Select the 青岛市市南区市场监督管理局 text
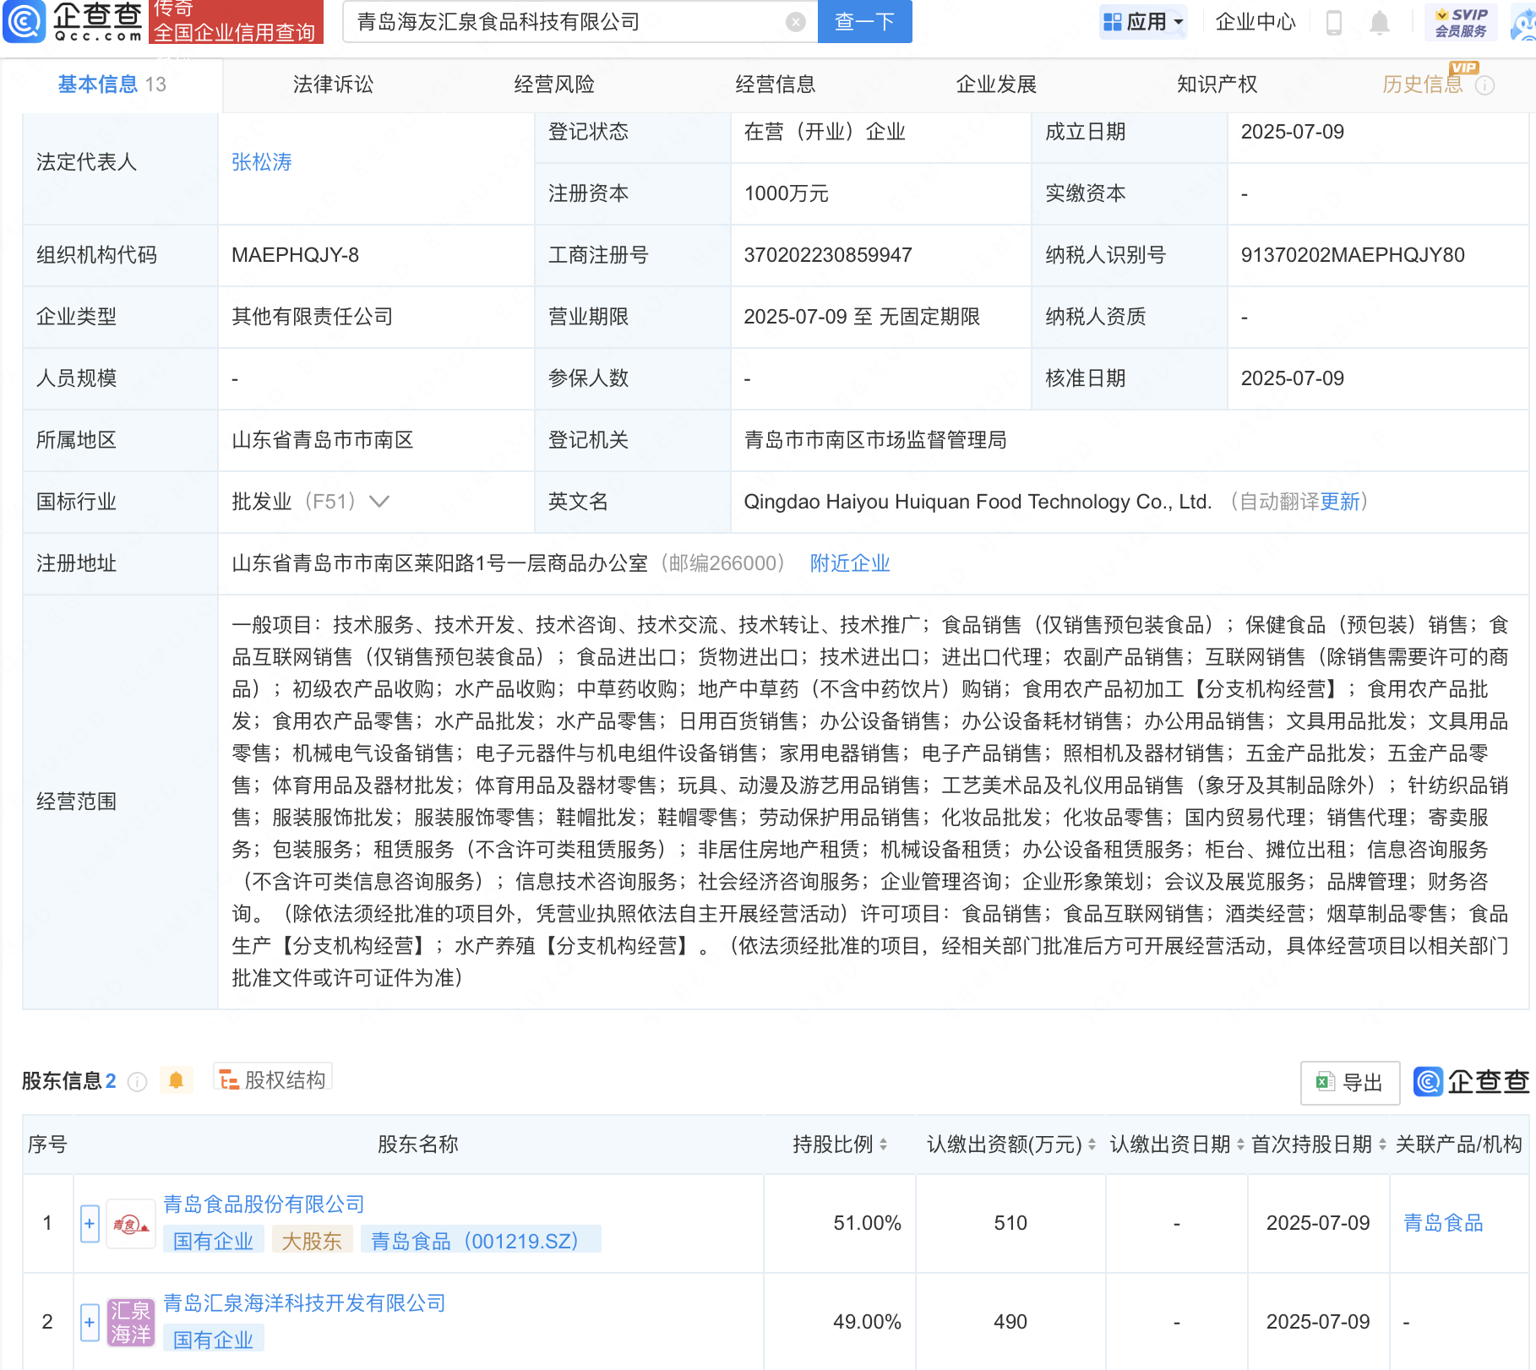Image resolution: width=1536 pixels, height=1370 pixels. [874, 440]
